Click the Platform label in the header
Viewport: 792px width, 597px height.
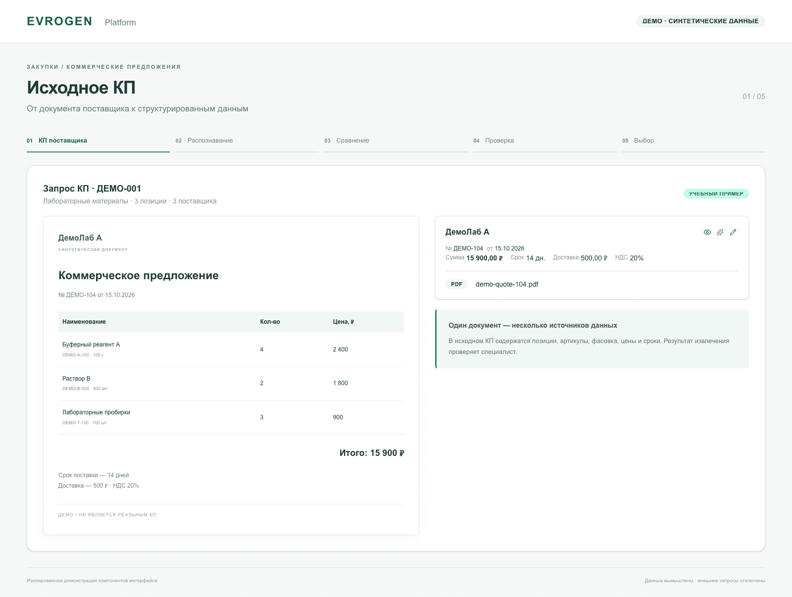(120, 22)
